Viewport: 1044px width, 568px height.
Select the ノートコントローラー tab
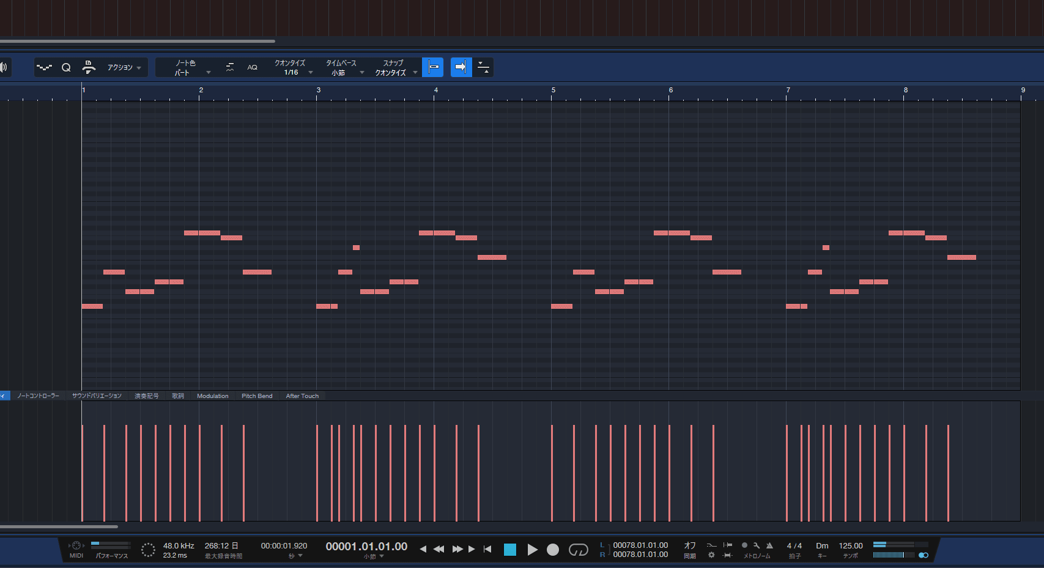tap(38, 396)
